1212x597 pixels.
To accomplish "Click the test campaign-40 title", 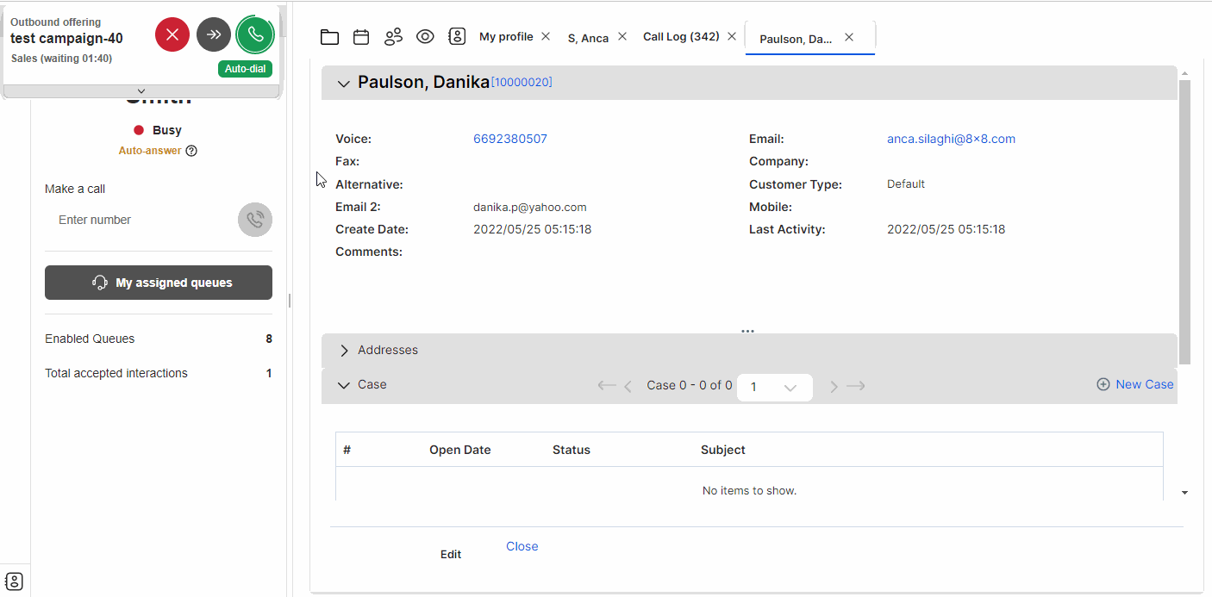I will click(66, 38).
